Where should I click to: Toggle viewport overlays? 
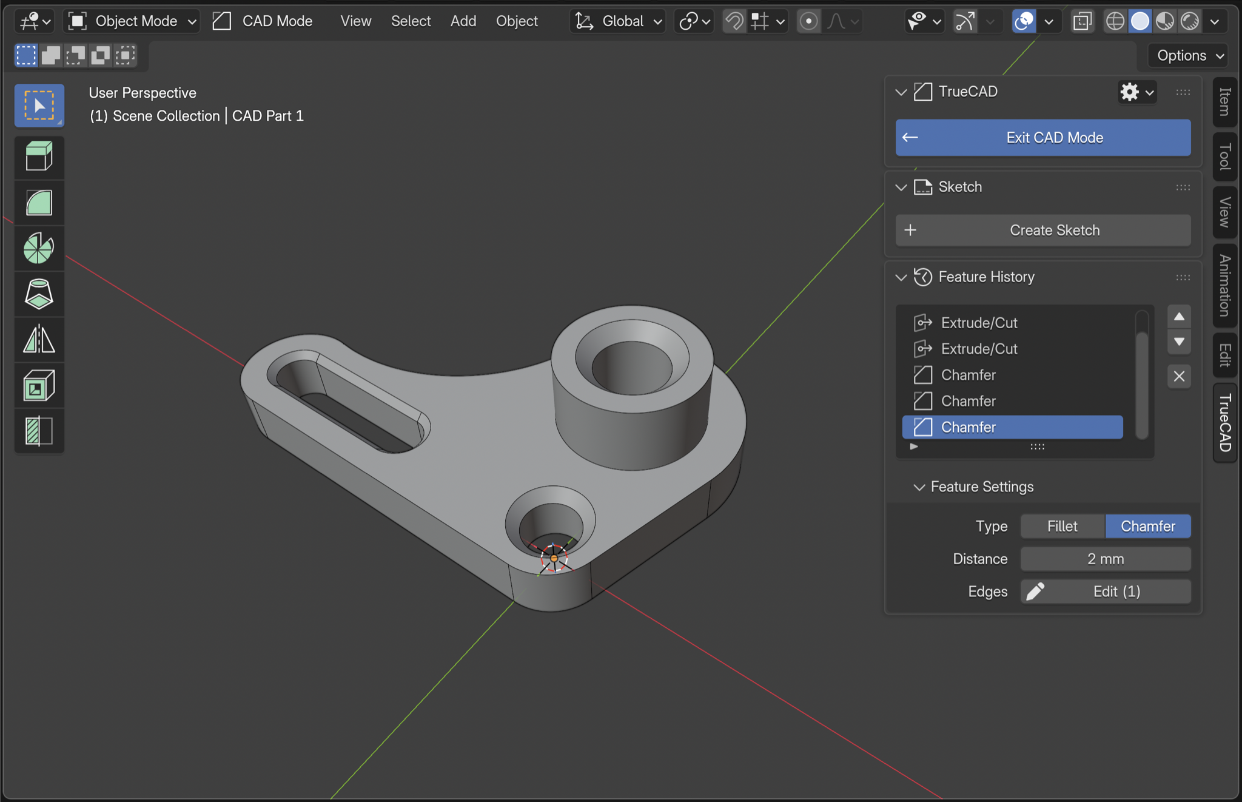click(x=1024, y=21)
